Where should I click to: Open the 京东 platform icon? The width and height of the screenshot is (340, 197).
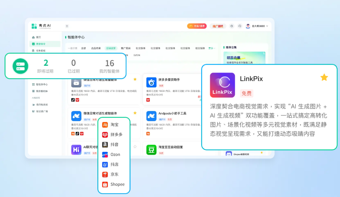coord(105,174)
